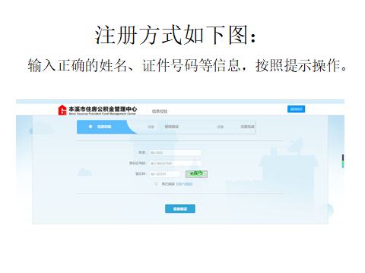Click the first arrow icon before 短信验证
Viewport: 365px width, 273px height.
coord(151,127)
